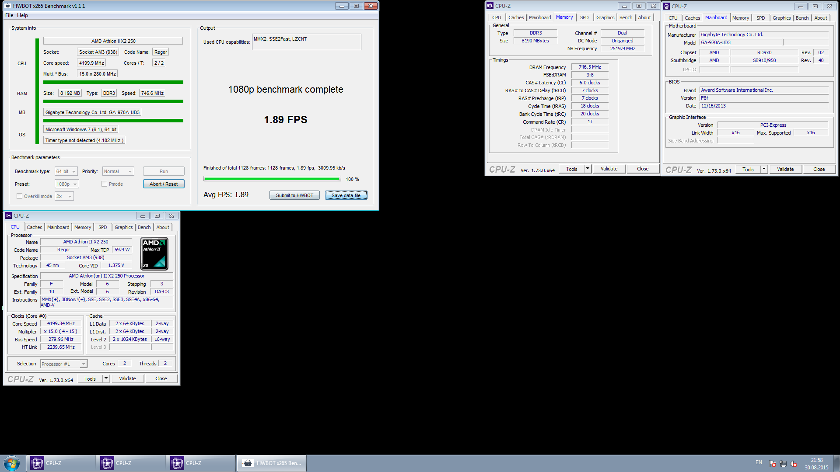The width and height of the screenshot is (840, 472).
Task: Click the HWBOT x265 Benchmark title bar icon
Action: (x=8, y=6)
